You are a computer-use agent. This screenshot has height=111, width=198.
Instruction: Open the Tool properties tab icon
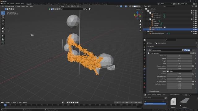point(144,43)
